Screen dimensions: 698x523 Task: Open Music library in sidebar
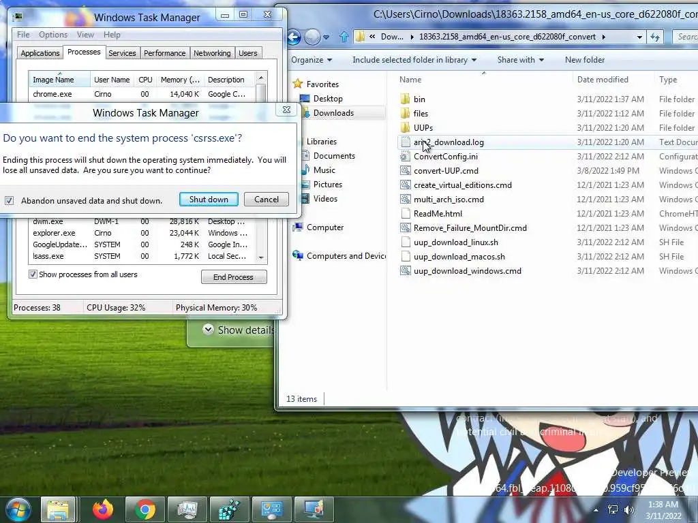tap(324, 170)
